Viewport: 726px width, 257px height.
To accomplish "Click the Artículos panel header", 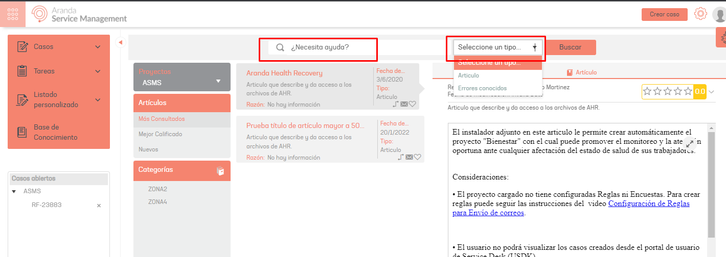I will 182,103.
